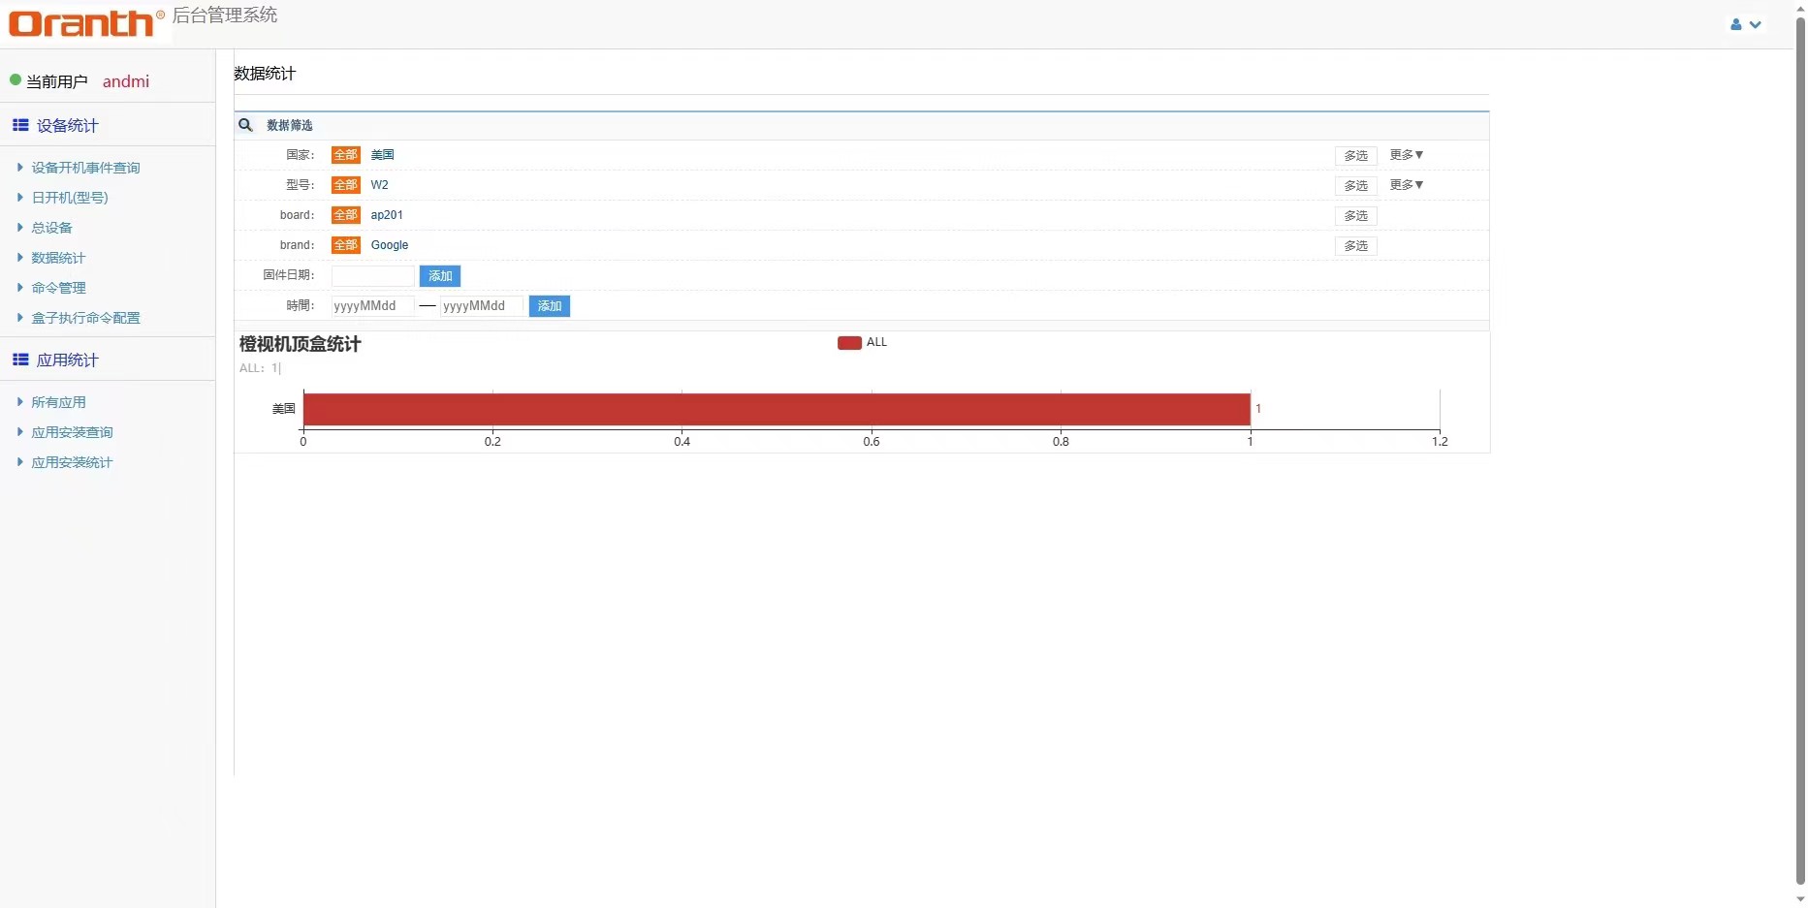
Task: Open the user account menu icon
Action: point(1745,24)
